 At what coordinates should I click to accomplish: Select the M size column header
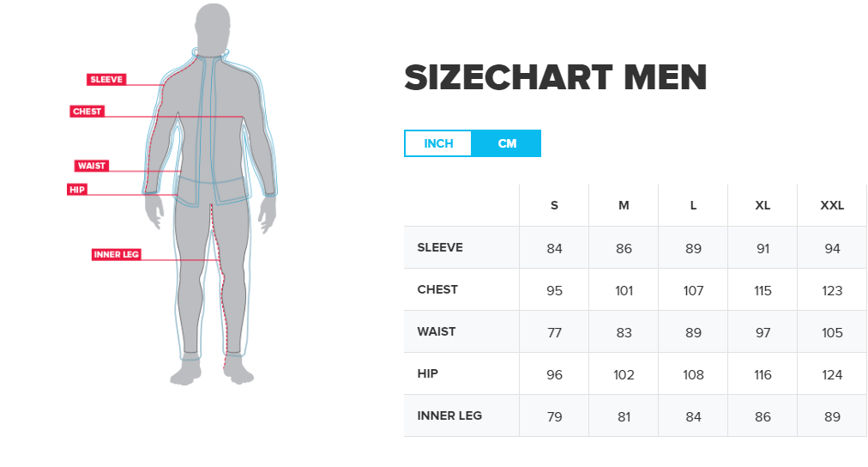tap(624, 205)
